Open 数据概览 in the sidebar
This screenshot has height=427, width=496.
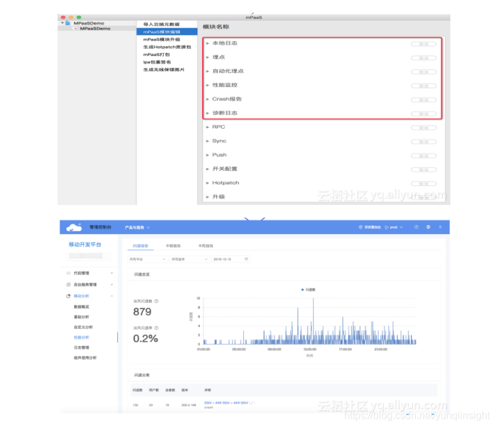tap(81, 307)
